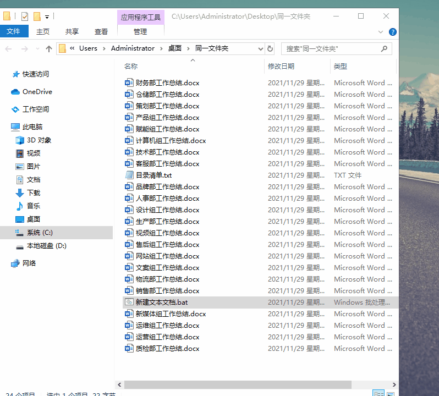Screen dimensions: 439x396
Task: Select OneDrive in the navigation pane
Action: tap(37, 92)
